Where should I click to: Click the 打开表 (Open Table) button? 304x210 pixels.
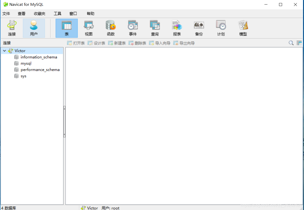(76, 43)
